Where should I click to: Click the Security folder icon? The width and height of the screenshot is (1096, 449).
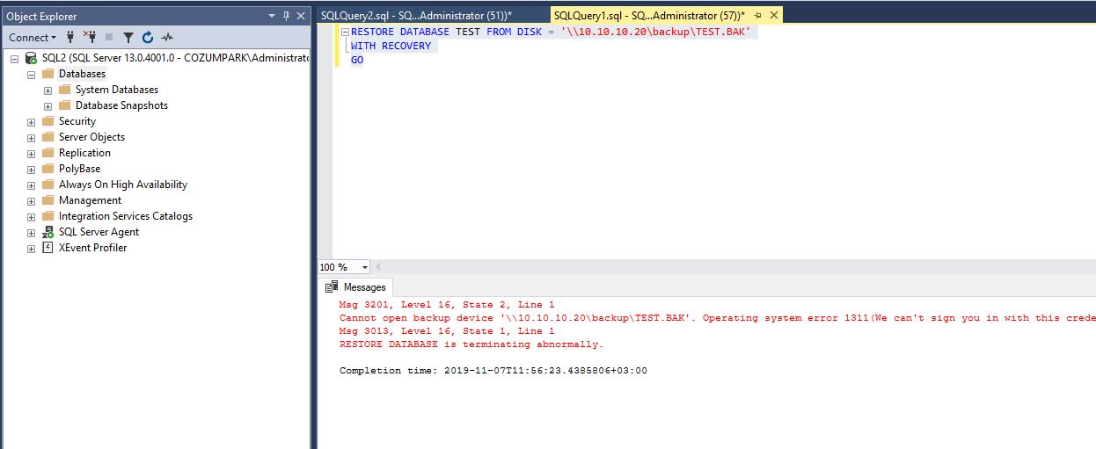click(x=48, y=121)
